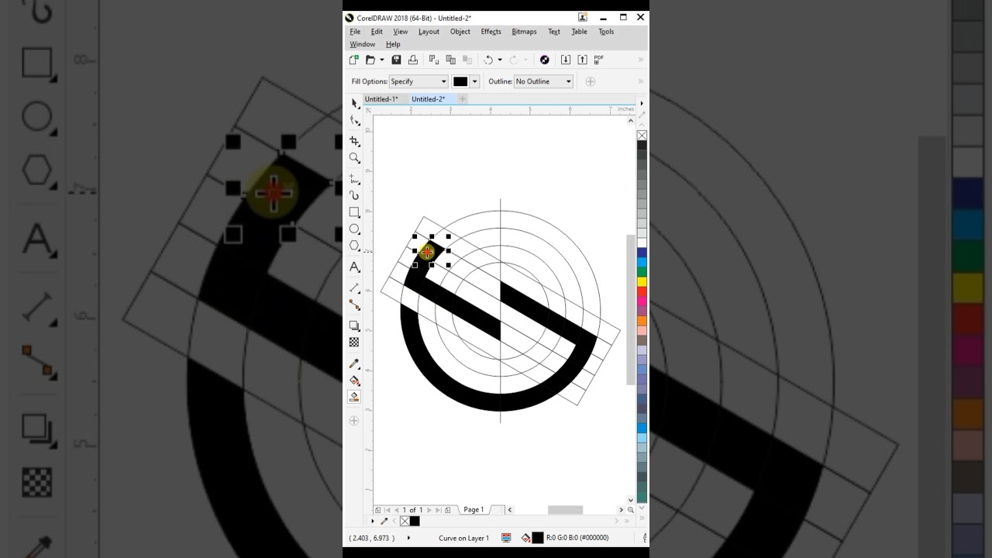
Task: Click the color proofing icon in status bar
Action: tap(506, 538)
